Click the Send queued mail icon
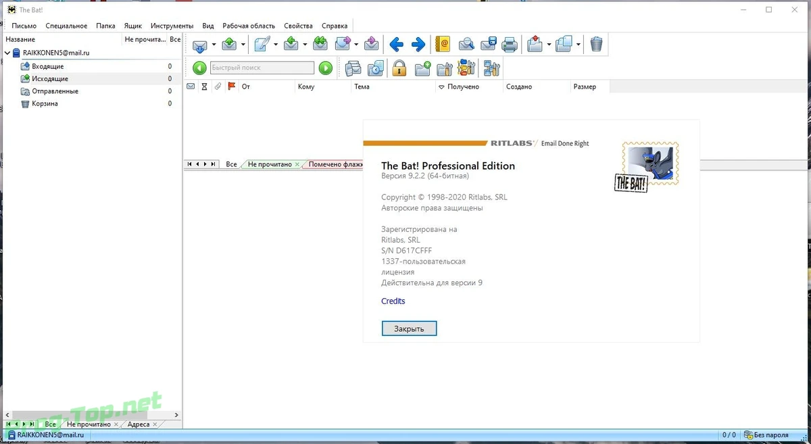811x444 pixels. click(x=229, y=45)
